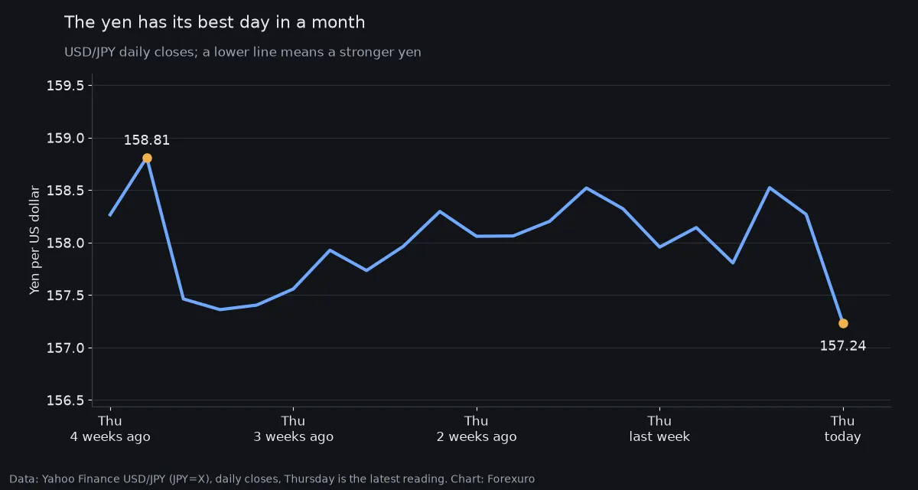Click the "159.5" y-axis tick label
Screen dimensions: 918x490
pyautogui.click(x=65, y=86)
